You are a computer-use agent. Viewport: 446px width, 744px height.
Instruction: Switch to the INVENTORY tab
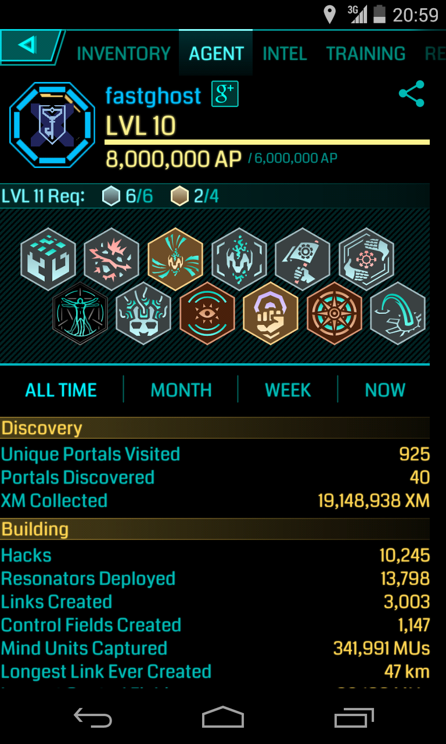click(x=124, y=53)
